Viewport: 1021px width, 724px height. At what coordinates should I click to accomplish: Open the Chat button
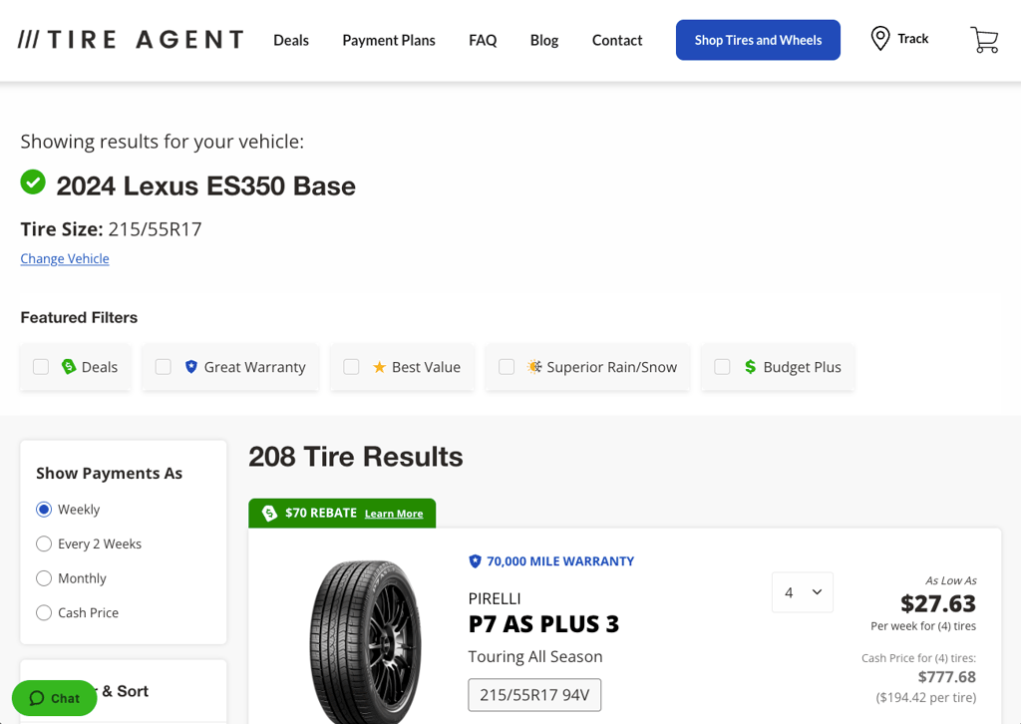(x=54, y=698)
